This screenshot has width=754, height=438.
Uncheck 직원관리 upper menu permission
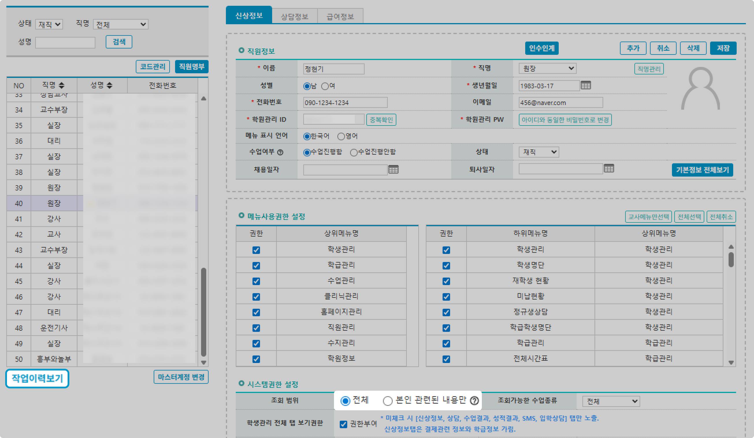[256, 328]
